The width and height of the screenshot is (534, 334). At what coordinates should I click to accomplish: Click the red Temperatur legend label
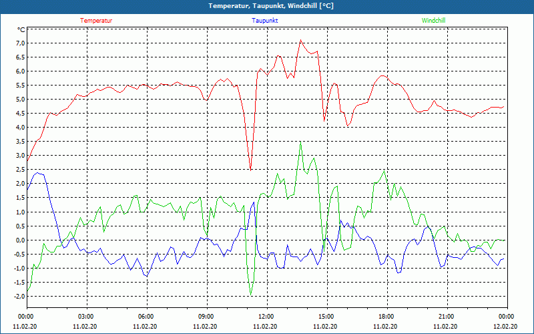click(96, 21)
